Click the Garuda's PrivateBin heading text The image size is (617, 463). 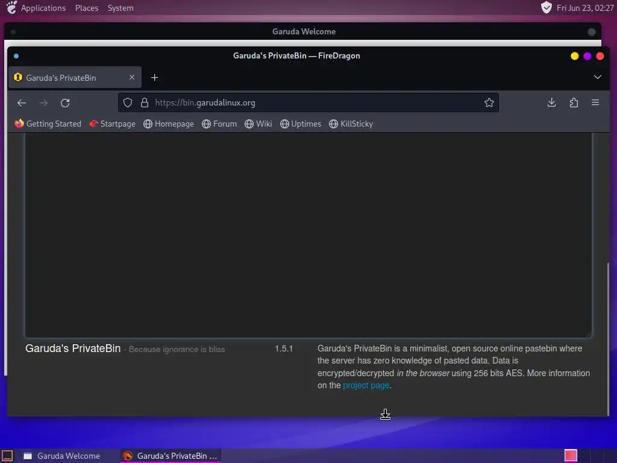(x=73, y=348)
